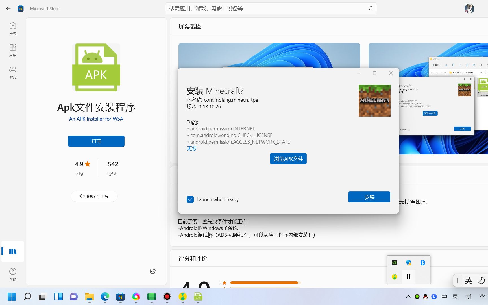
Task: Open the Home (主页) sidebar icon
Action: [x=13, y=28]
